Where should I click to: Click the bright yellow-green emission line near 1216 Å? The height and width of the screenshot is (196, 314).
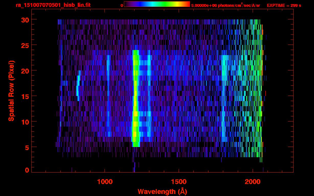[136, 99]
